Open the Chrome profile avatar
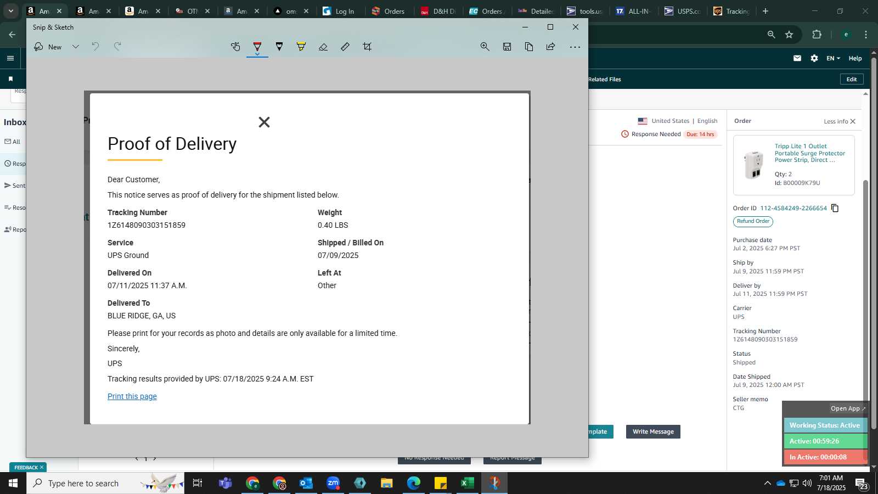This screenshot has width=878, height=494. point(846,35)
